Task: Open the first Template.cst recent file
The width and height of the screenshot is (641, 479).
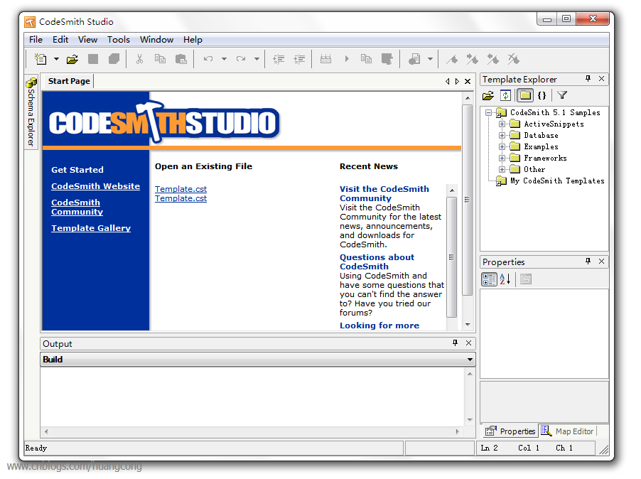Action: 181,189
